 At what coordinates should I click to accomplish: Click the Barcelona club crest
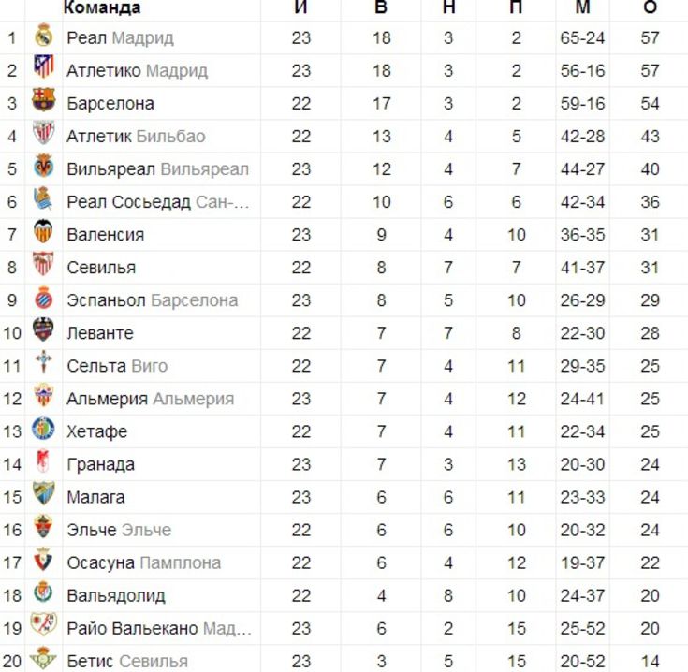tap(43, 99)
